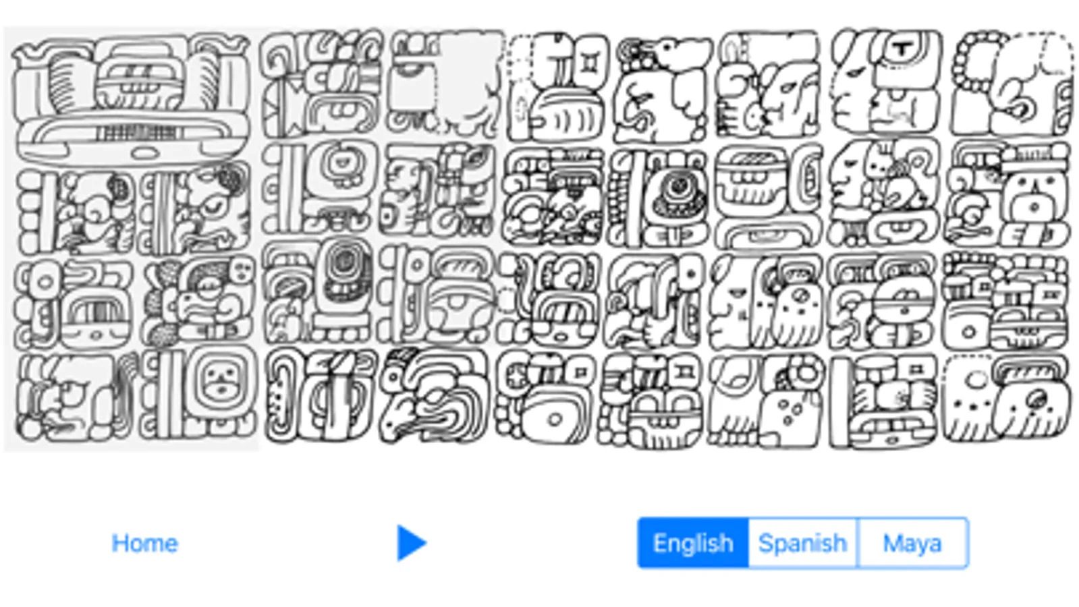
Task: Select the English language segment
Action: [693, 543]
